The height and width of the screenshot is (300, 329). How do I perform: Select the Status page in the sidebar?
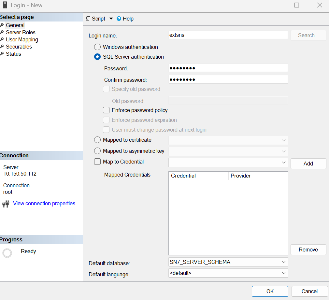click(x=14, y=54)
